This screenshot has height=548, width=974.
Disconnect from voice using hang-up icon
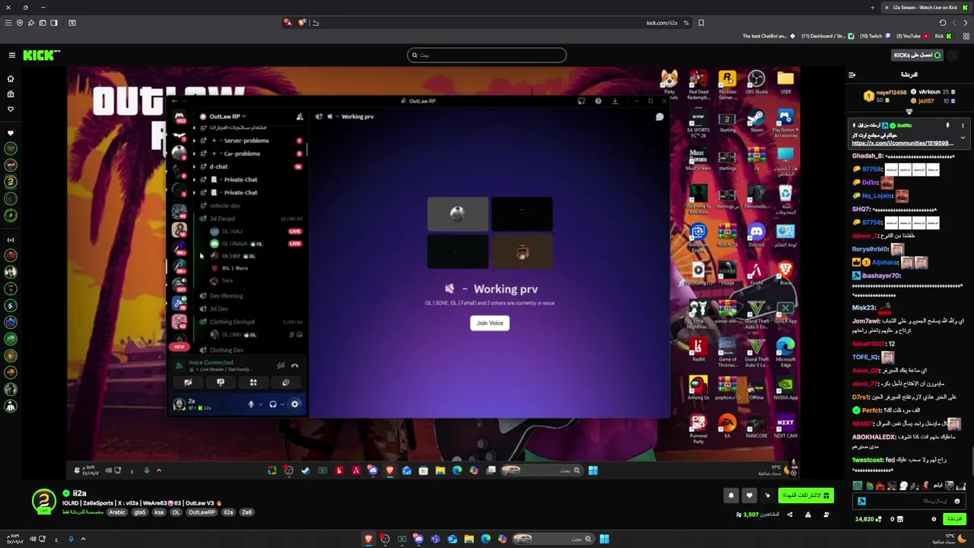tap(294, 365)
